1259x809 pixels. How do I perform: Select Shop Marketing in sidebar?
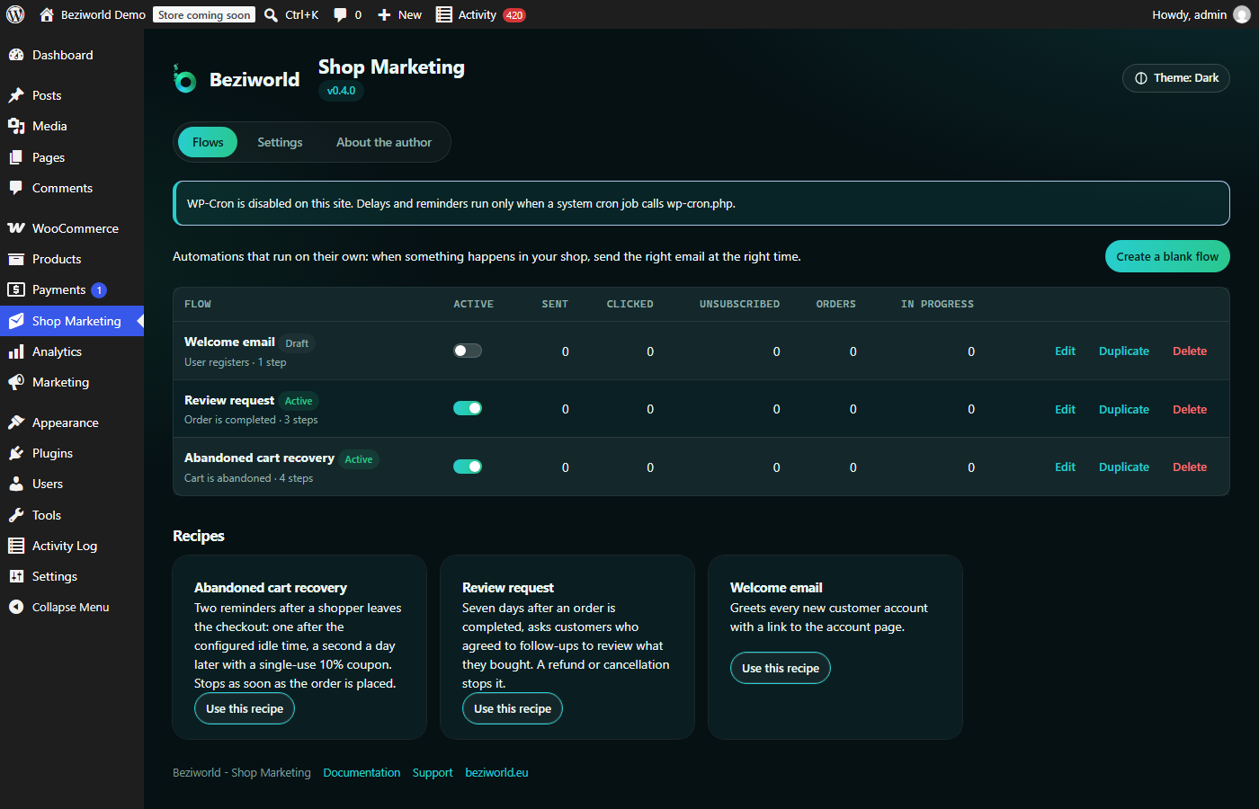pos(72,321)
